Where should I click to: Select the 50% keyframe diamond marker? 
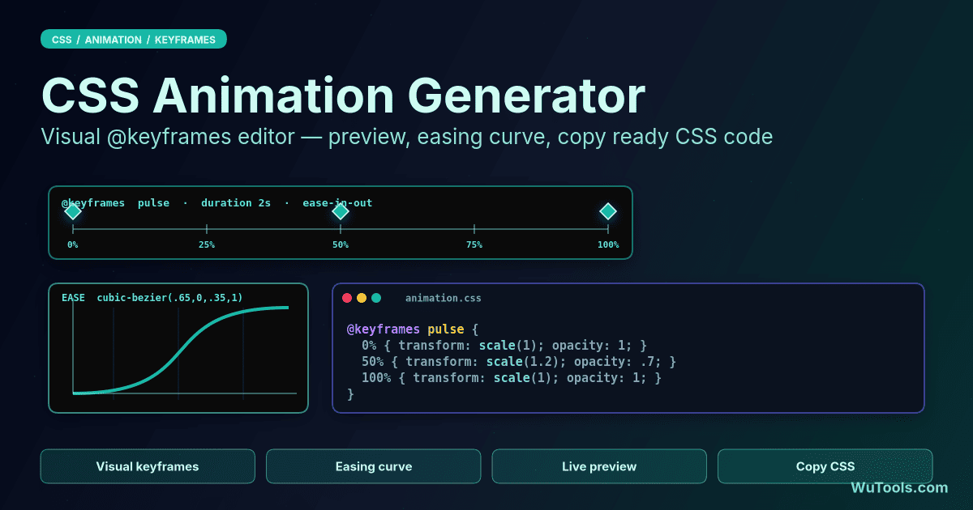point(341,211)
